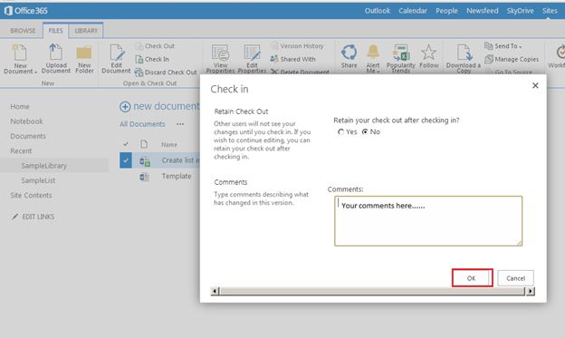Viewport: 565px width, 338px height.
Task: Close the Check in dialog
Action: point(535,85)
